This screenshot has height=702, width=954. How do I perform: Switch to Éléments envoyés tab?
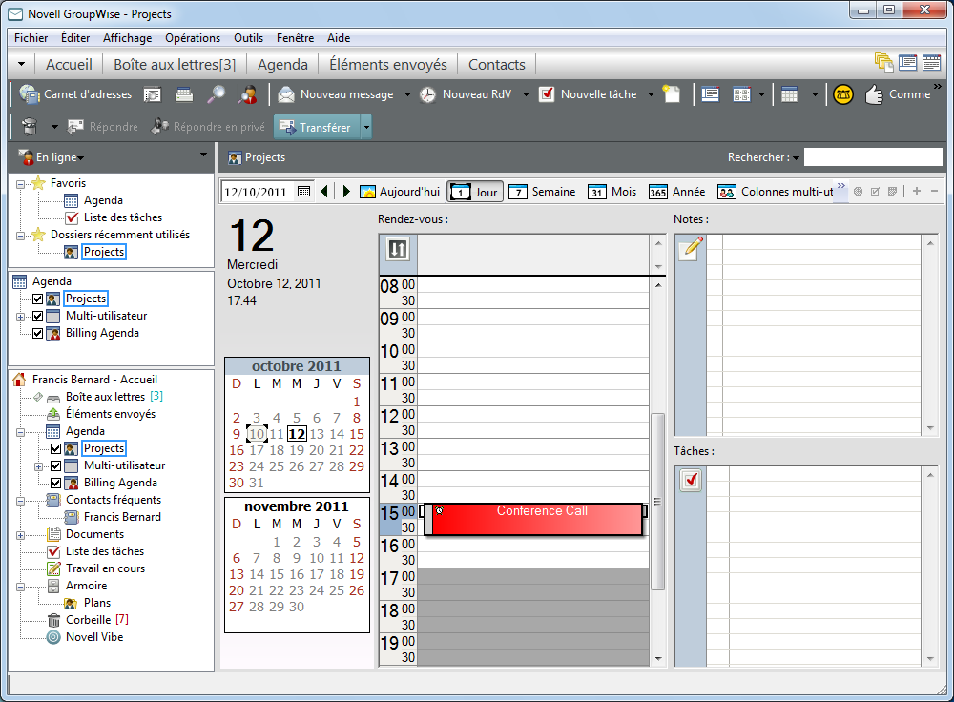pyautogui.click(x=387, y=65)
